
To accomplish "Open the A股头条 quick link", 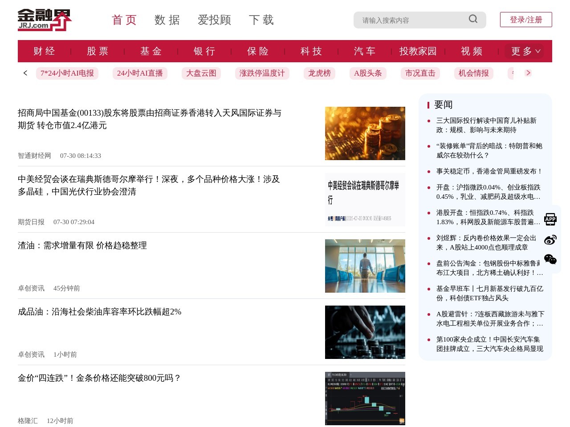I will point(368,73).
